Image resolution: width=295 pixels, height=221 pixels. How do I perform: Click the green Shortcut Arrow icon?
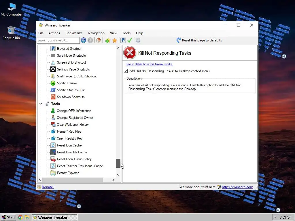coord(53,83)
